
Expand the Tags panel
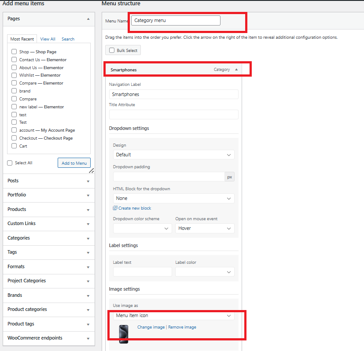click(49, 252)
